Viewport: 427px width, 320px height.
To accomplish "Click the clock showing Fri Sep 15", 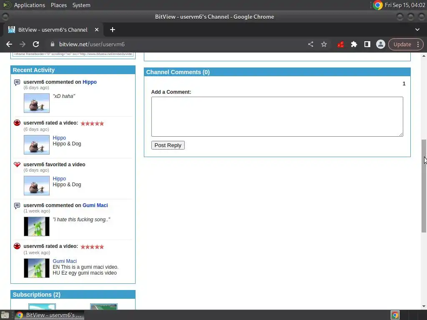I will [405, 5].
